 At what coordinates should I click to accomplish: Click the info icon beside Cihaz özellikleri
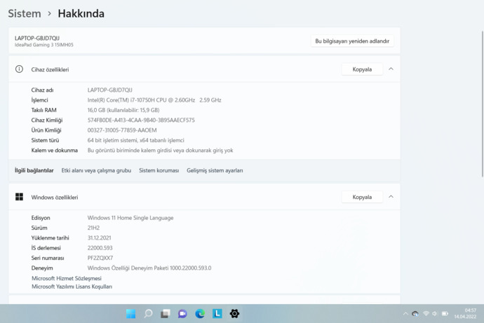19,69
